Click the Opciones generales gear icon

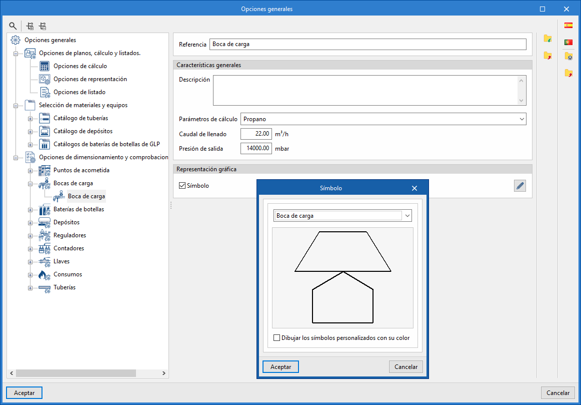pos(15,40)
